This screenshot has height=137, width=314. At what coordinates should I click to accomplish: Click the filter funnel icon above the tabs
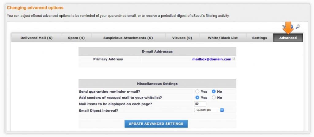(x=284, y=27)
